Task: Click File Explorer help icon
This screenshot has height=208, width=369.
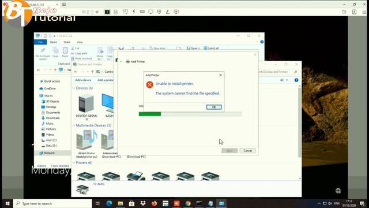Action: pyautogui.click(x=262, y=42)
